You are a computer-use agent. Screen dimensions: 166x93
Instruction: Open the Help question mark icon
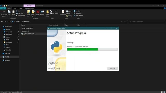point(165,8)
